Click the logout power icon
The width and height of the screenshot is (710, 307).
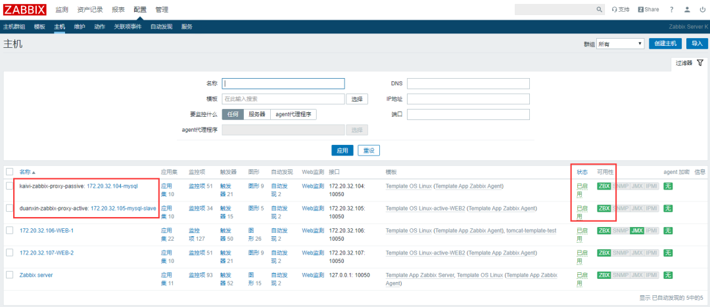(702, 9)
